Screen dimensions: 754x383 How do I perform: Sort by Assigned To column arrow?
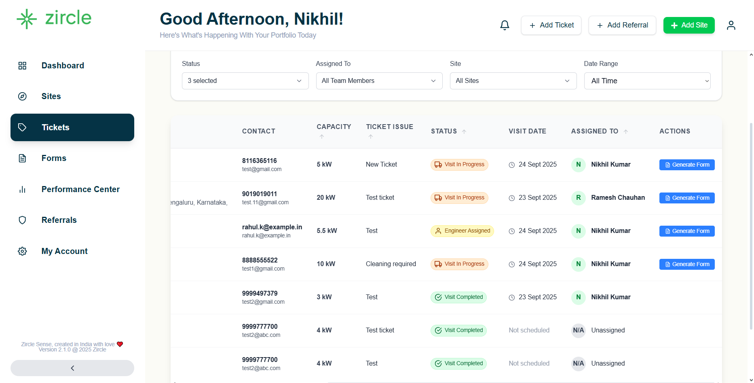[625, 131]
